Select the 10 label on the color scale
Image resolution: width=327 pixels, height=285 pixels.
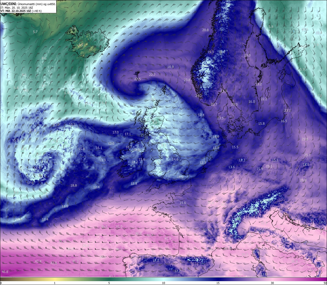163,283
